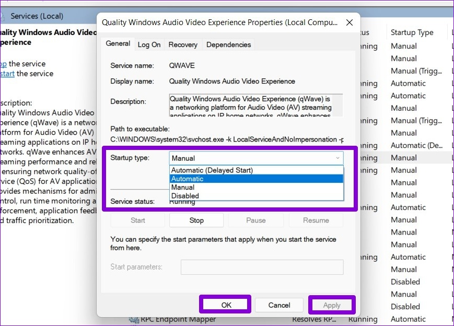Select the Disabled option in the startup list

point(257,196)
